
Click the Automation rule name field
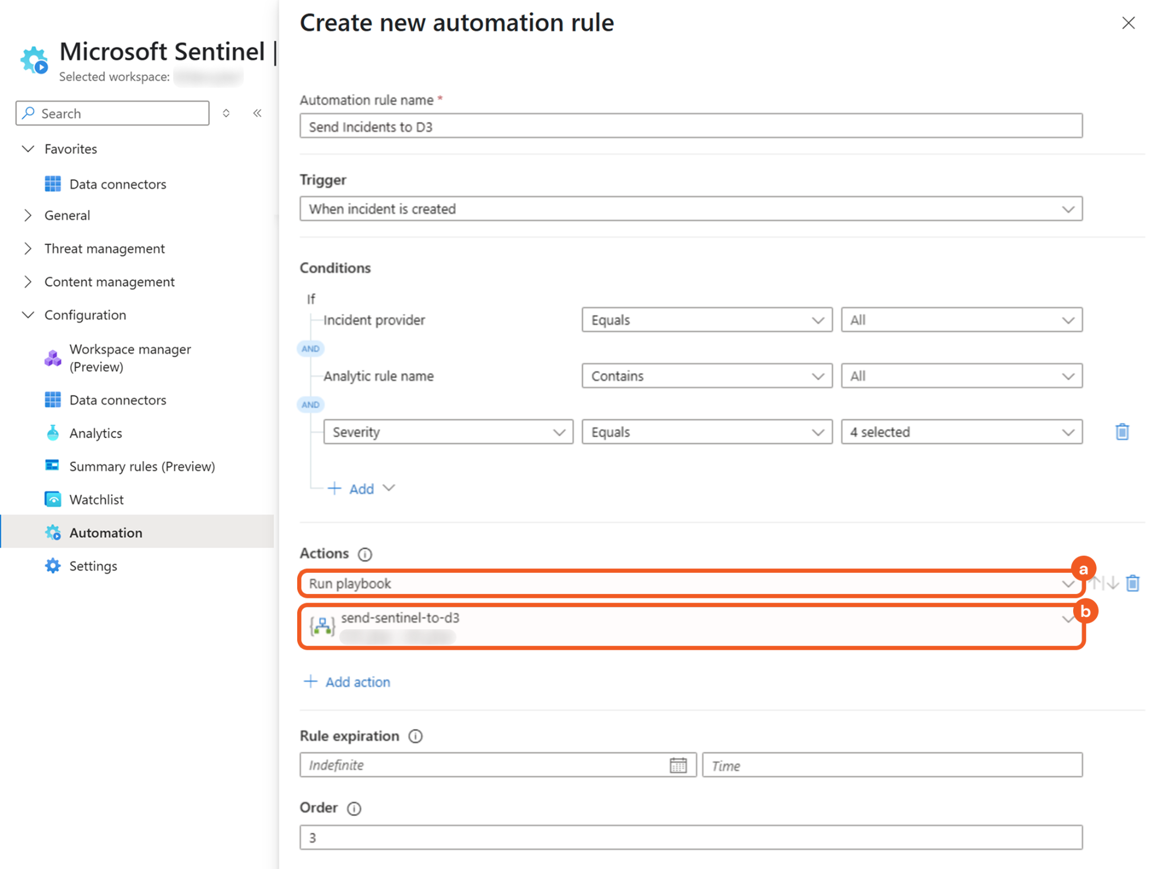coord(691,126)
